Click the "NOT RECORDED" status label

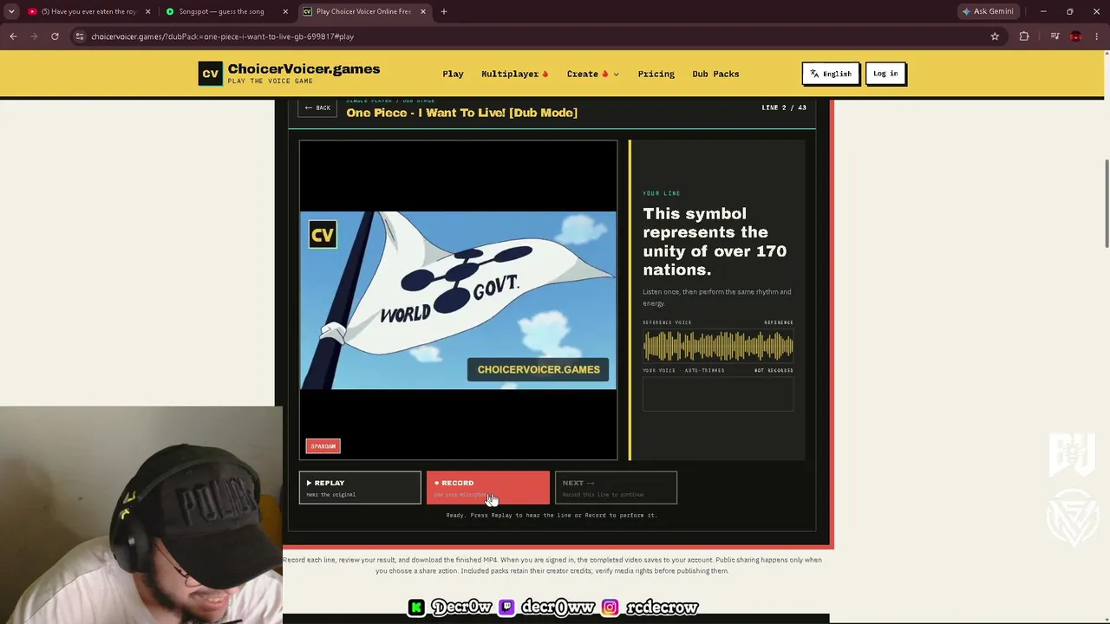click(774, 370)
